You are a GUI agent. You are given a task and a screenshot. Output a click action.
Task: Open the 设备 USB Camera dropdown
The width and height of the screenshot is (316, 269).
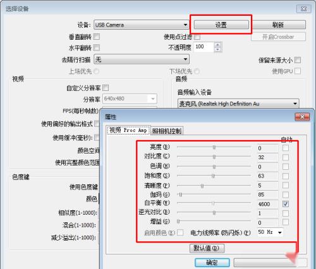click(142, 25)
